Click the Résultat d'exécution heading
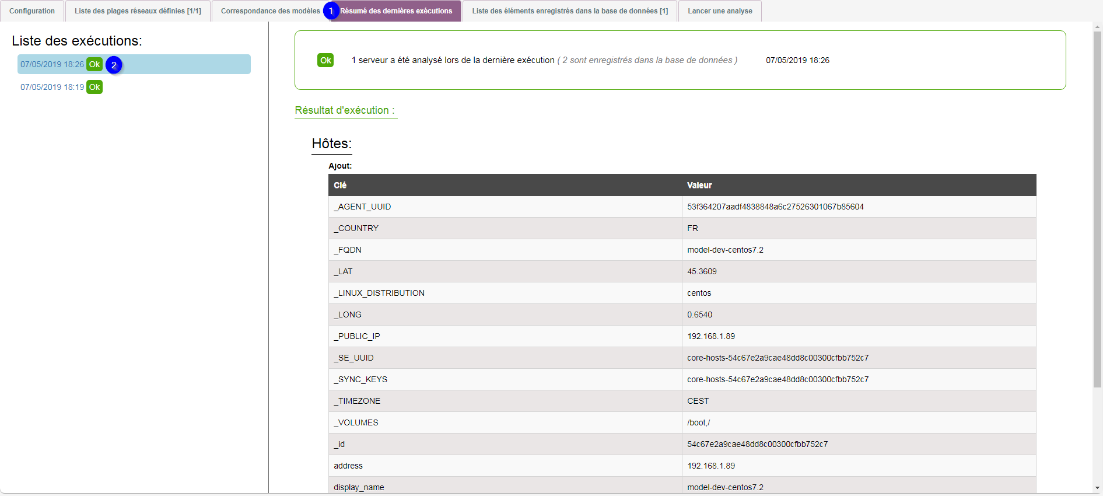 pos(345,110)
